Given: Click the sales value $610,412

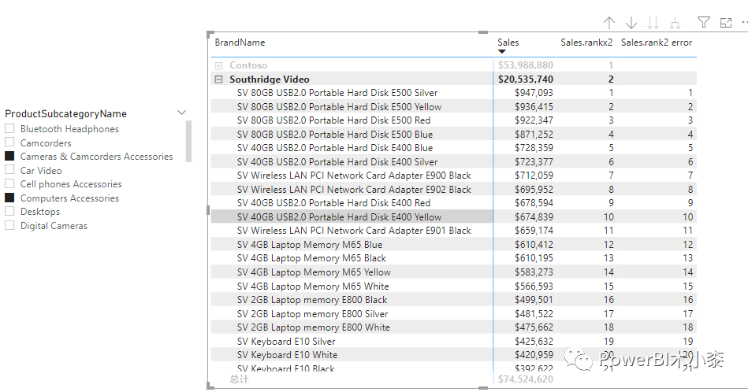Looking at the screenshot, I should (534, 245).
